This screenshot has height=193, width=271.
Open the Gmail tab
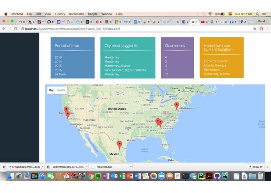click(x=21, y=22)
